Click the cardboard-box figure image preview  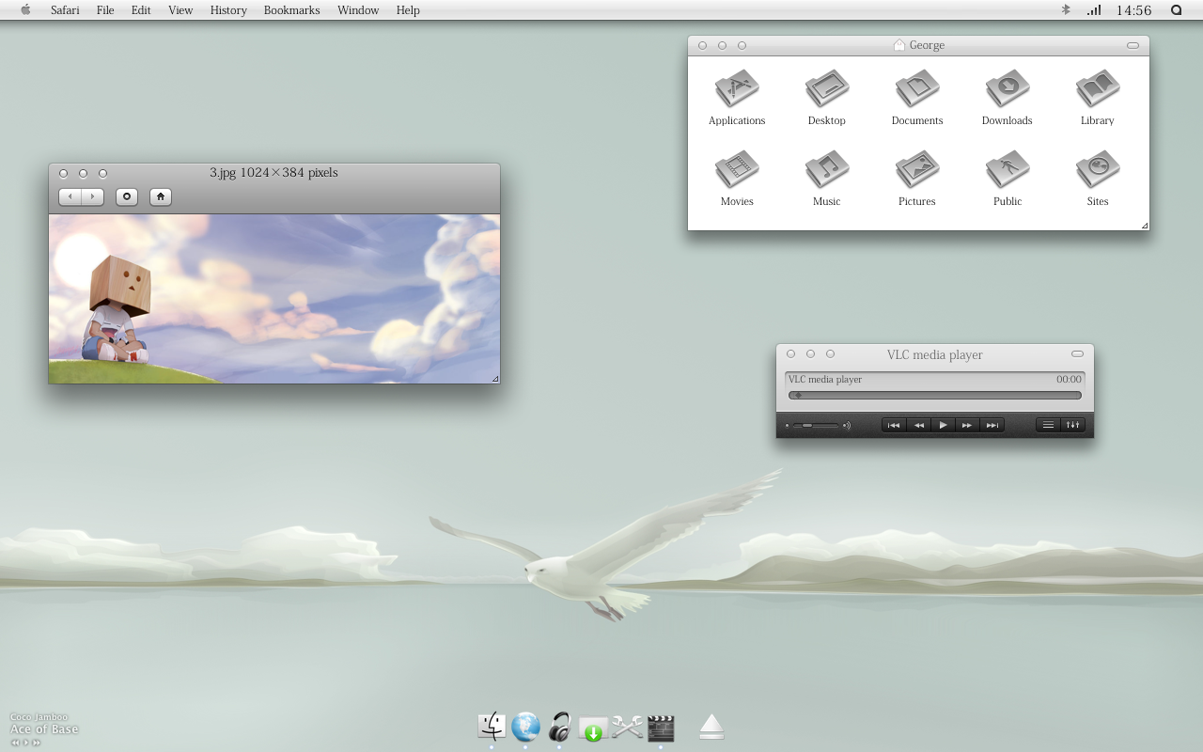click(274, 299)
